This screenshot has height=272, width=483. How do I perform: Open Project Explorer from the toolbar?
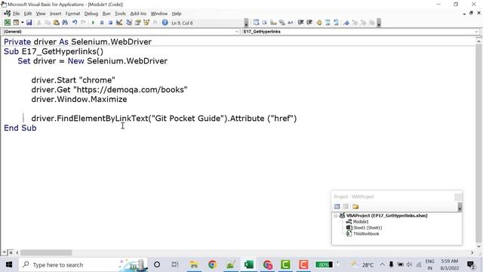[129, 23]
